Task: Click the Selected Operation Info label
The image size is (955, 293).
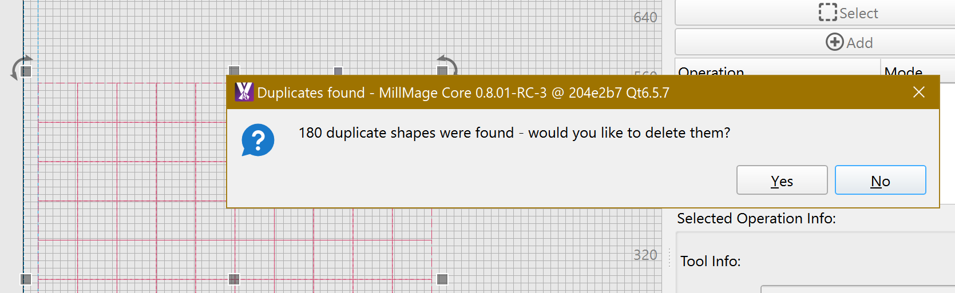Action: click(756, 218)
